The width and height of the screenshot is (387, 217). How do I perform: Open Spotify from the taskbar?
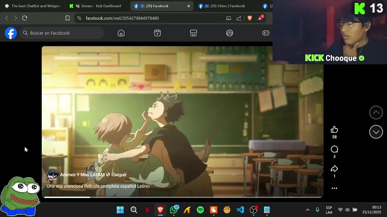200,210
